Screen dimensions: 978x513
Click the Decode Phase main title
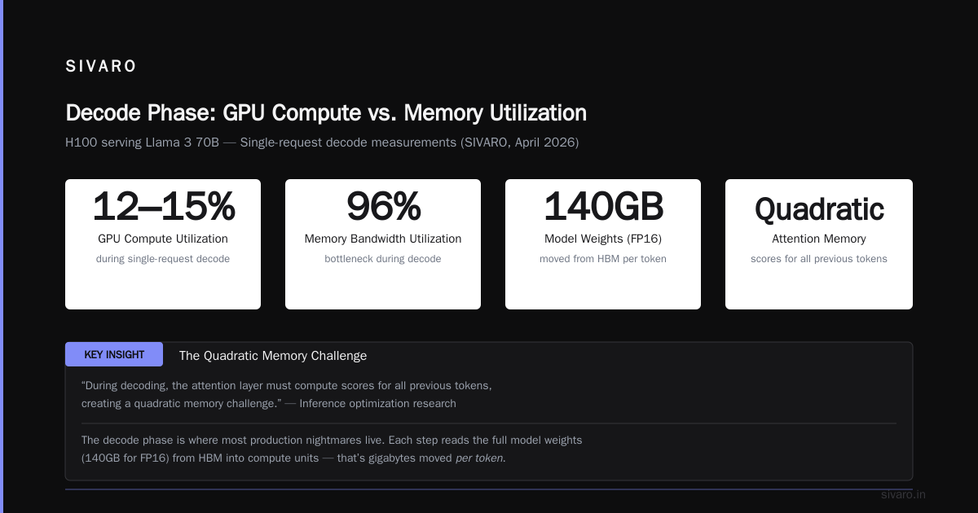click(326, 112)
